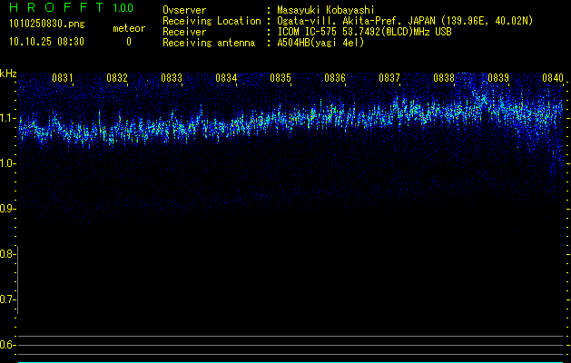571x363 pixels.
Task: Click the 0.8 frequency axis label
Action: pyautogui.click(x=8, y=254)
